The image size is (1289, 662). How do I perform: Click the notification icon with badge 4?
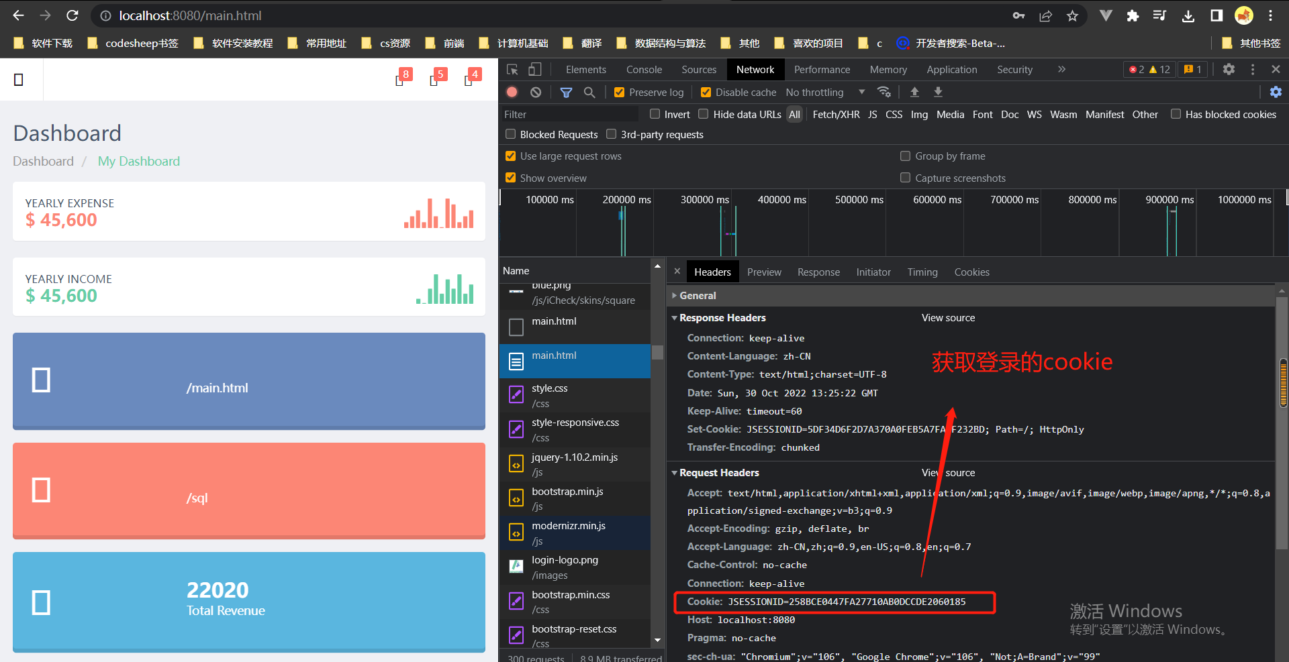[472, 77]
